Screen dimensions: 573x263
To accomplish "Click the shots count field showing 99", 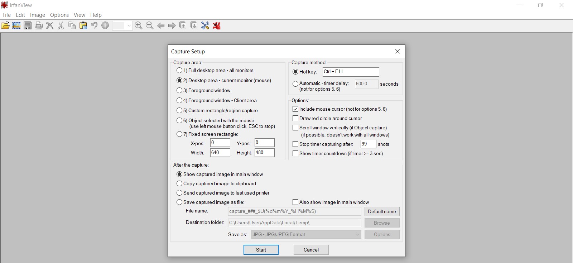I will pyautogui.click(x=368, y=144).
